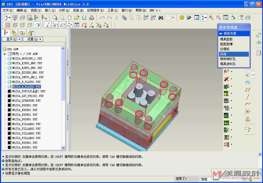Click the Print icon
The image size is (263, 183).
(91, 18)
